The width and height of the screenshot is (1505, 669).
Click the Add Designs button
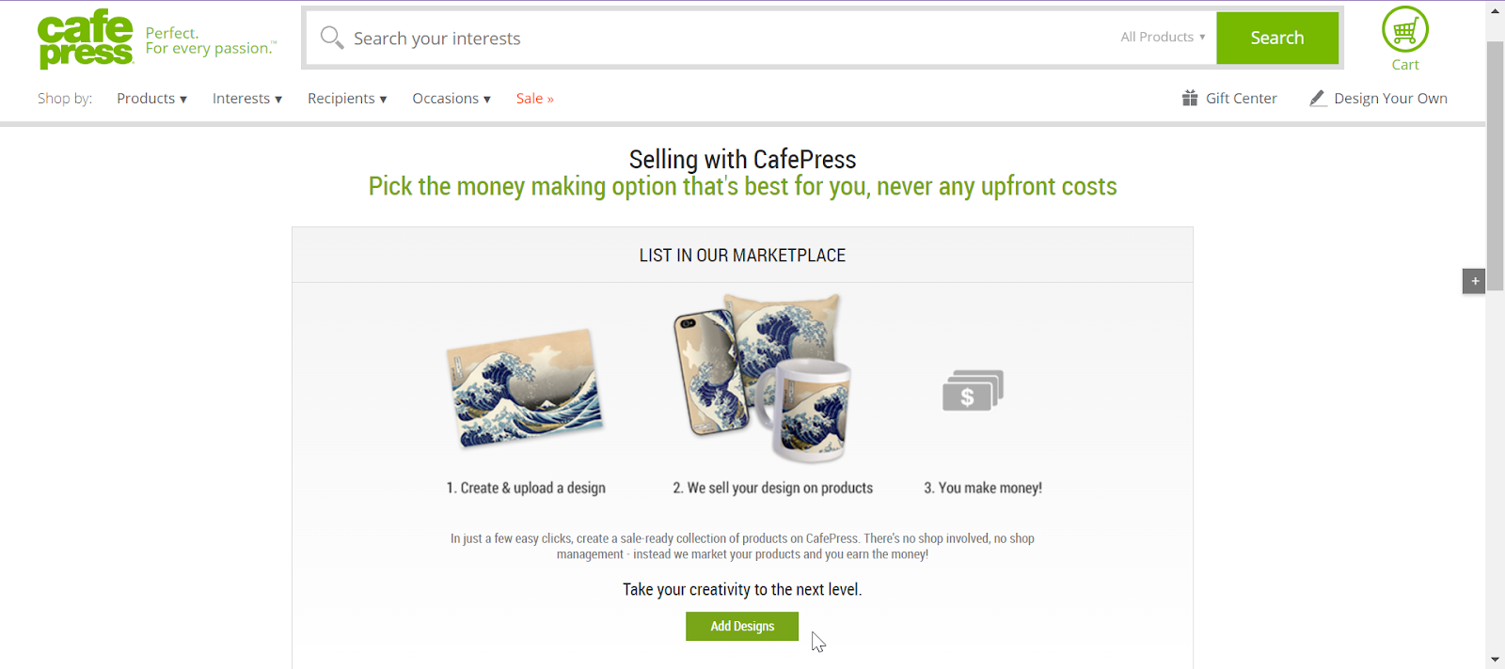tap(741, 626)
